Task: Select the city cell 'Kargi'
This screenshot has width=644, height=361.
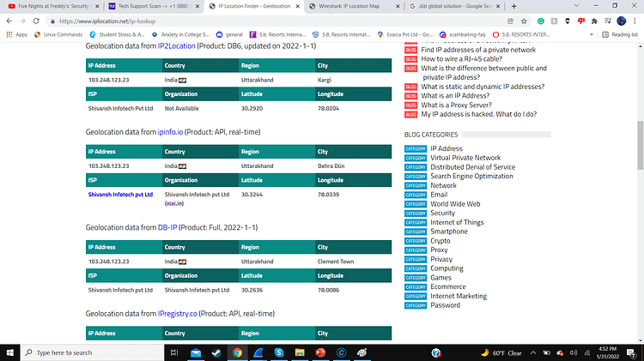Action: click(x=324, y=80)
